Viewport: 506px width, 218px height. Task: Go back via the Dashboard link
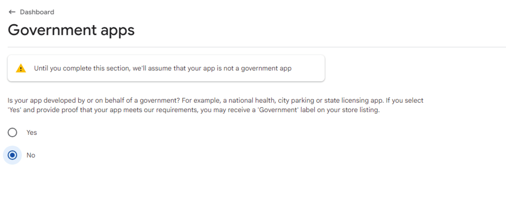37,12
